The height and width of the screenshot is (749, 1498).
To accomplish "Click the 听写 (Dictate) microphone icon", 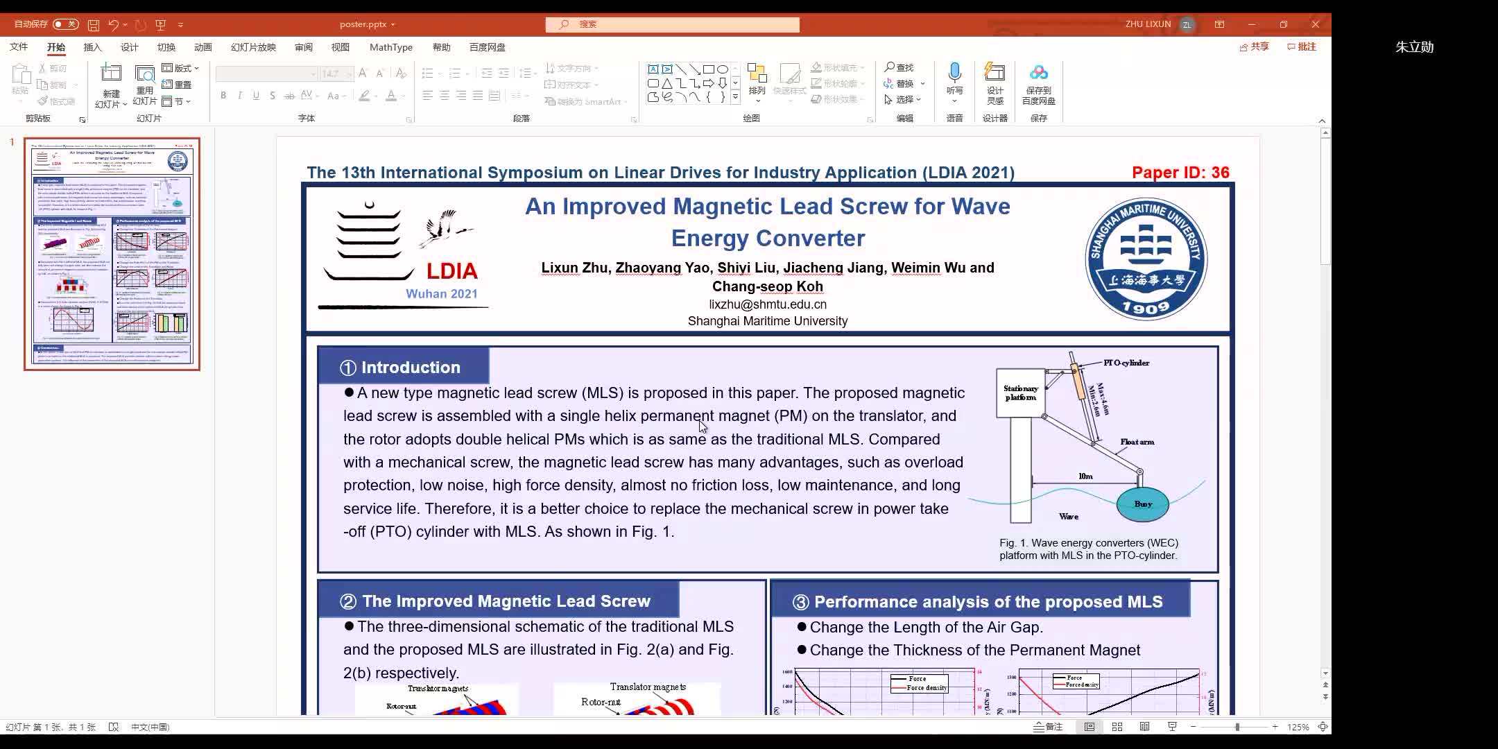I will [x=954, y=73].
